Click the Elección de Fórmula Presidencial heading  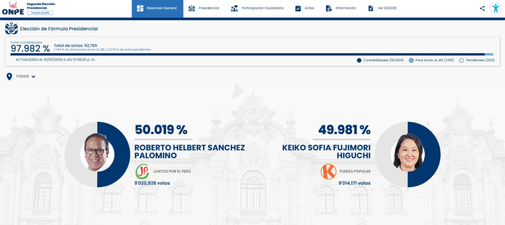click(x=59, y=29)
